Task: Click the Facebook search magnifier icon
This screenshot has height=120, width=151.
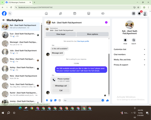Action: tap(10, 13)
